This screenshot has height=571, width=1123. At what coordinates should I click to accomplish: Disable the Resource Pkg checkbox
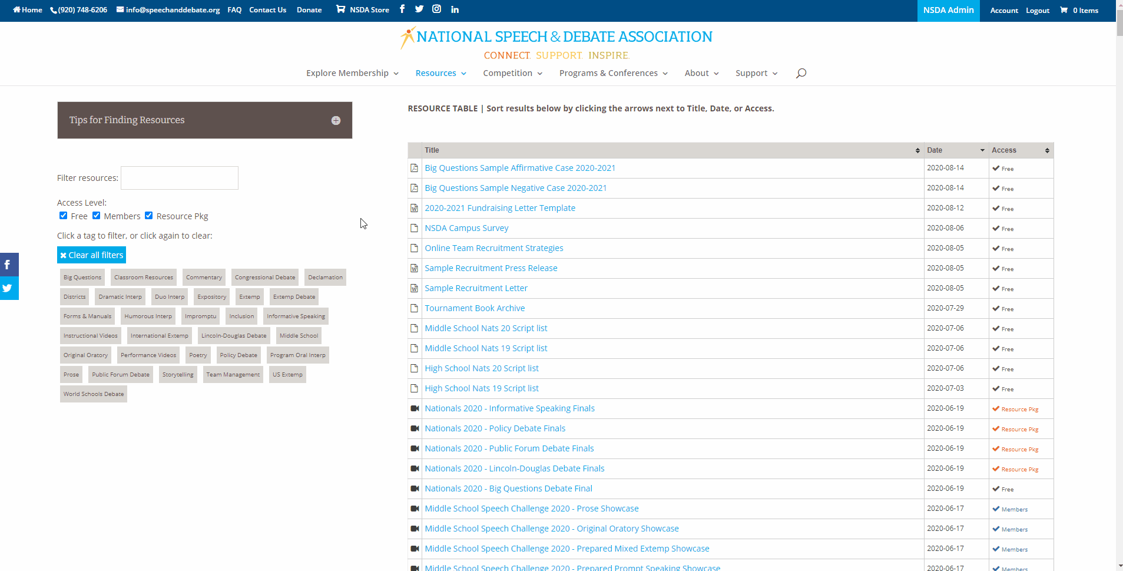149,216
